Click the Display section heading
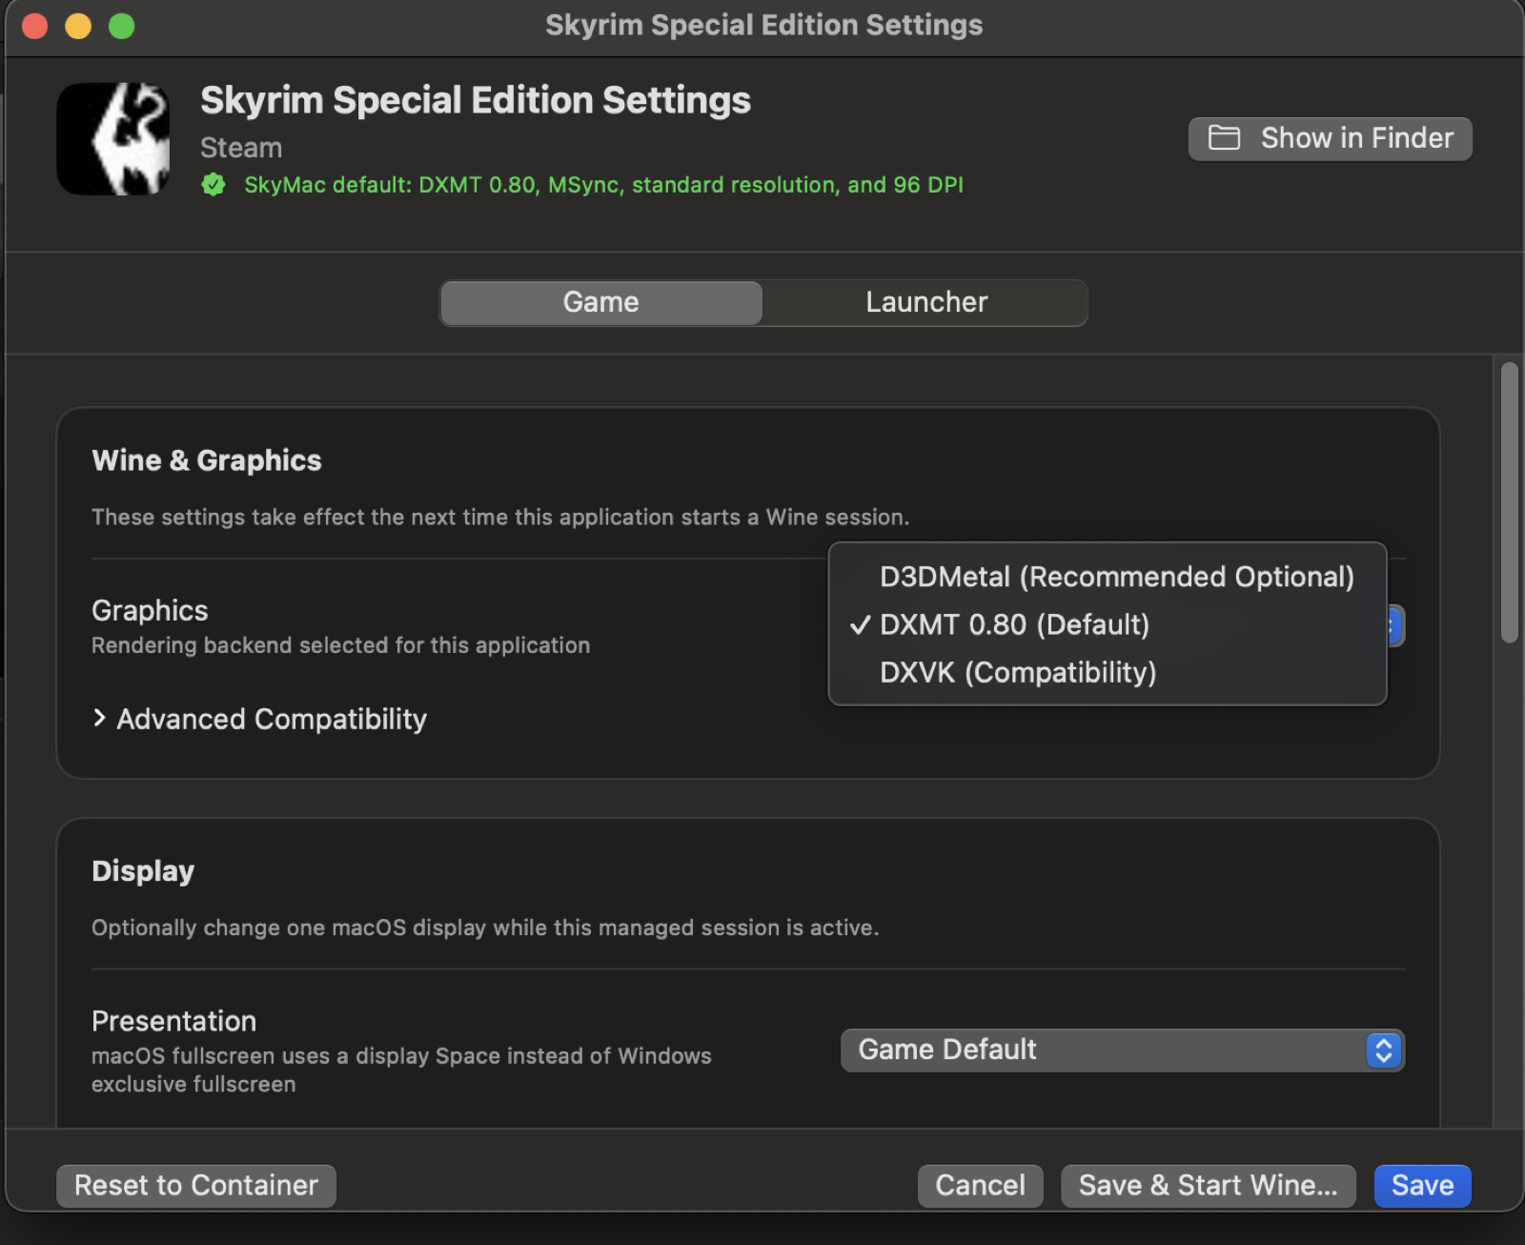 (143, 871)
